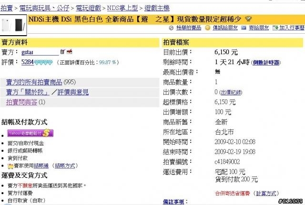Click the 台北市 location value
Image resolution: width=305 pixels, height=205 pixels.
point(224,132)
